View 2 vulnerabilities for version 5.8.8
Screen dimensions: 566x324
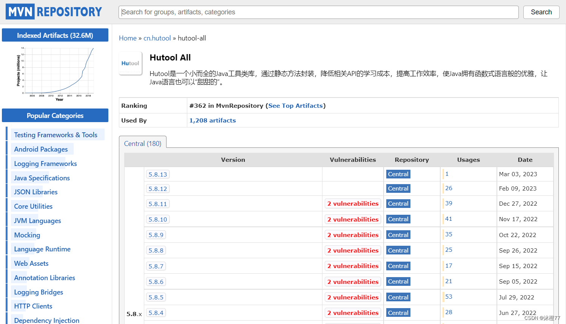(353, 250)
